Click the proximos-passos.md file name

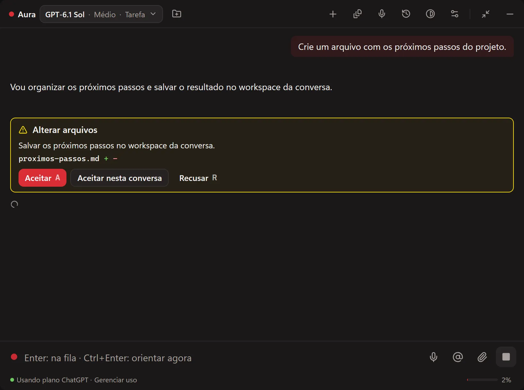click(59, 159)
